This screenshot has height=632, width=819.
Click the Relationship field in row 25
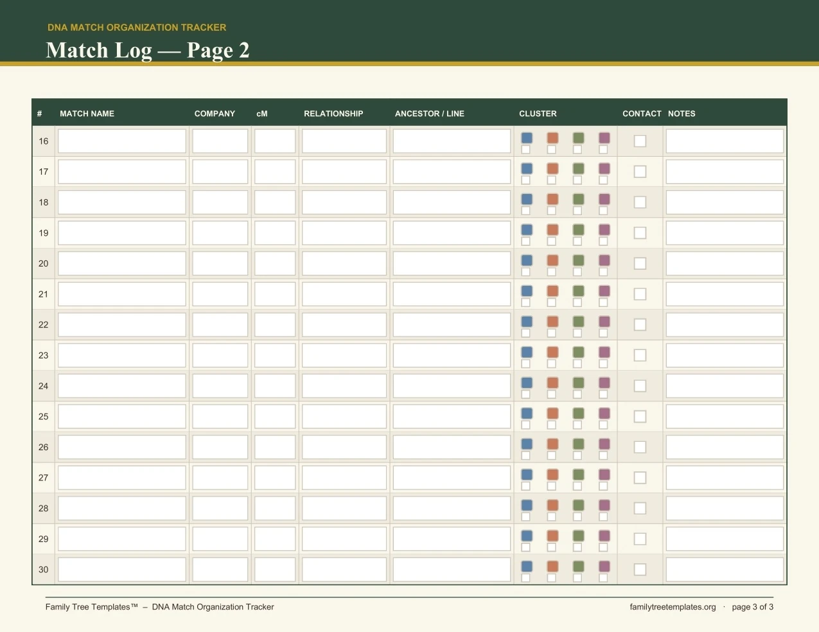[x=344, y=416]
